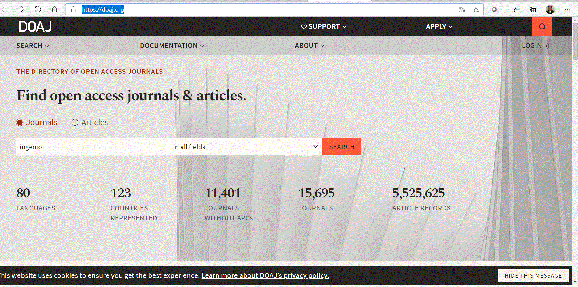Open Favorites list icon
Screen dimensions: 578x287
[x=516, y=9]
